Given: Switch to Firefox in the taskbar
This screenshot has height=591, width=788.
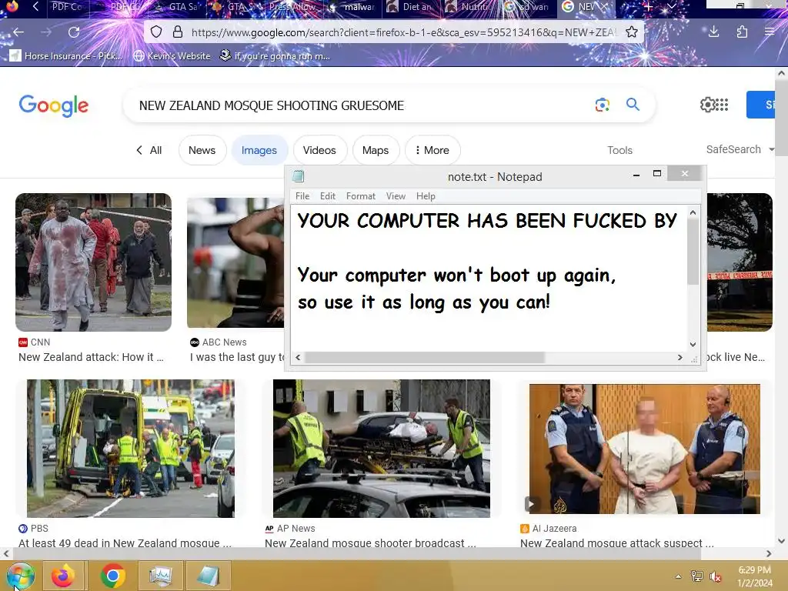Looking at the screenshot, I should pos(63,576).
